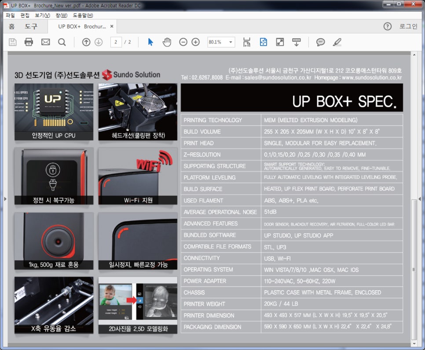
Task: Enter full screen mode icon
Action: coord(280,42)
